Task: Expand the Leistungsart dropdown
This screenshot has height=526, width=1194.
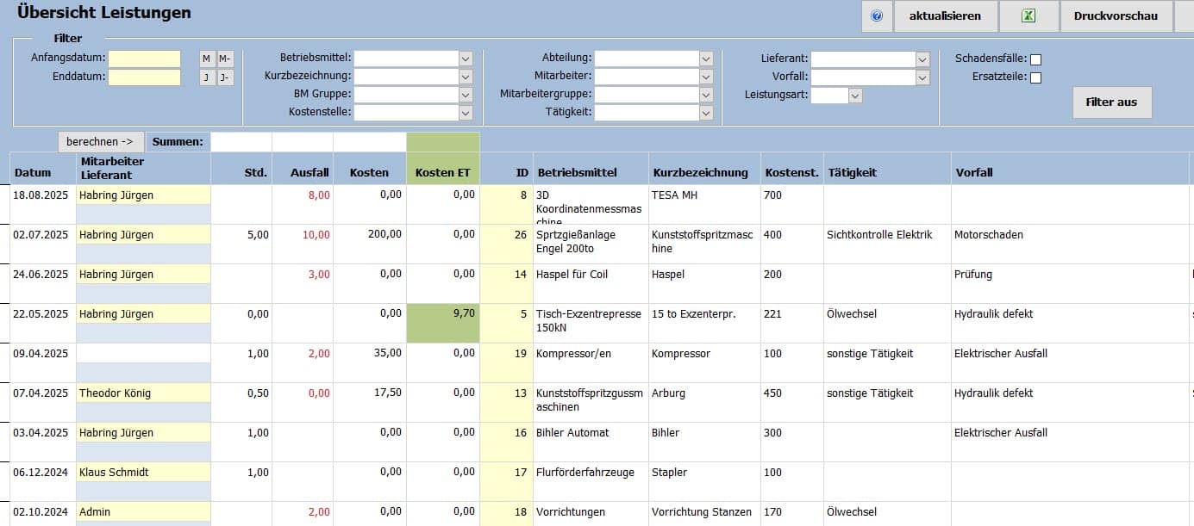Action: [855, 96]
